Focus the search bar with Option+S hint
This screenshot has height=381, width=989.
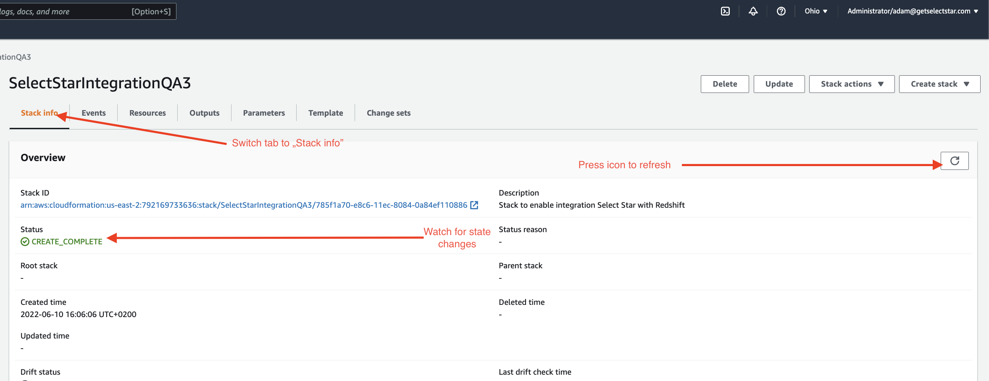tap(87, 11)
